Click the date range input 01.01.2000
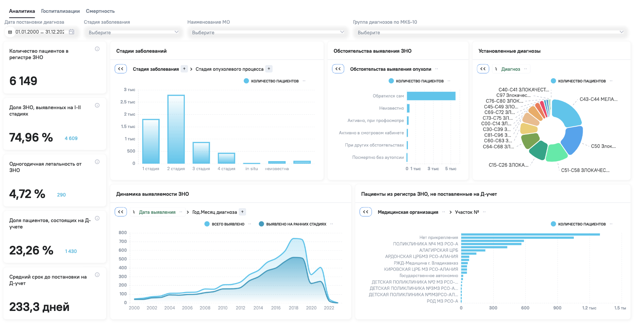 (40, 32)
